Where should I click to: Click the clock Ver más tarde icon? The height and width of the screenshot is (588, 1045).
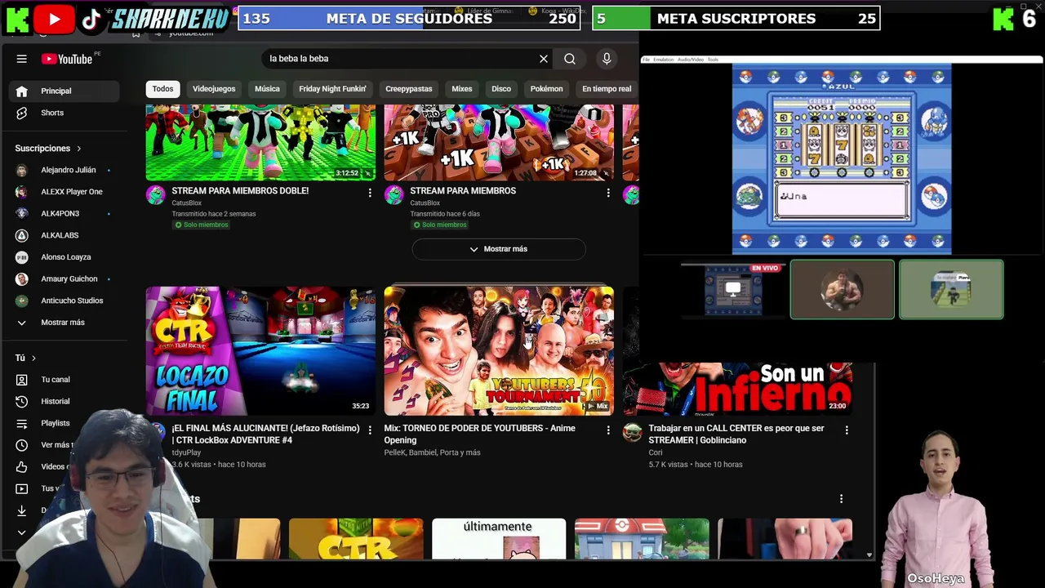pyautogui.click(x=22, y=445)
